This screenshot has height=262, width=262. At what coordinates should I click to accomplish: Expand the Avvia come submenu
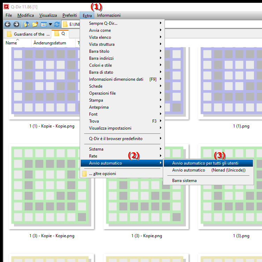(122, 30)
